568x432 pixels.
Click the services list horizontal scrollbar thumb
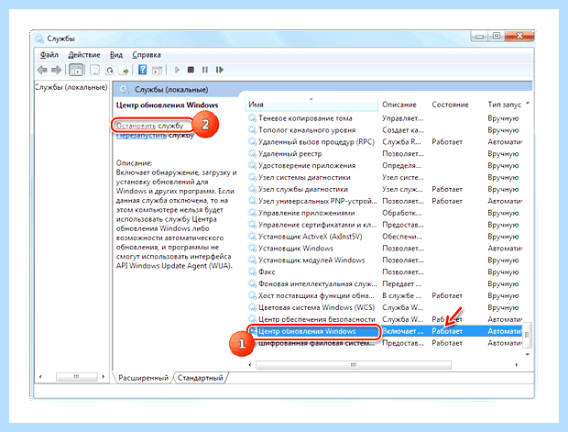pos(354,364)
